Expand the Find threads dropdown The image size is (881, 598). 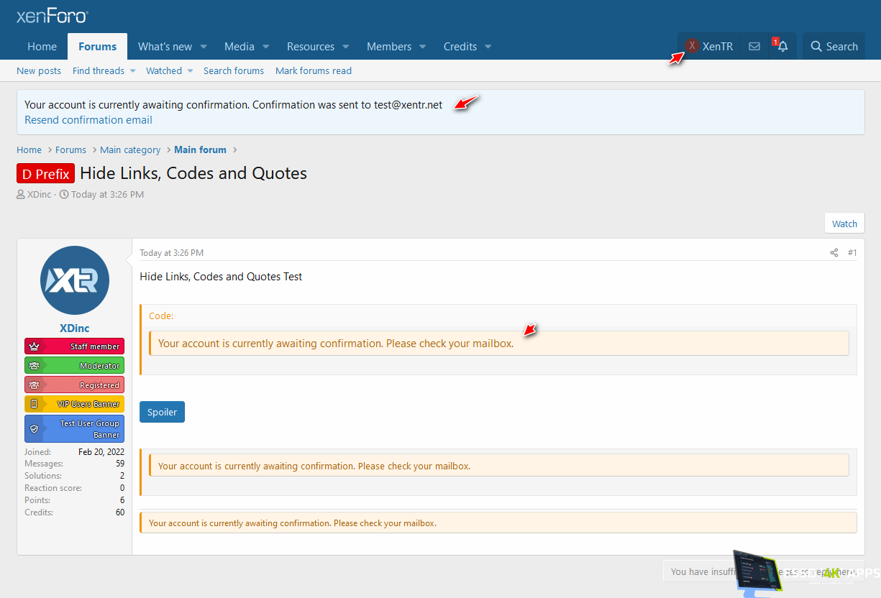132,71
